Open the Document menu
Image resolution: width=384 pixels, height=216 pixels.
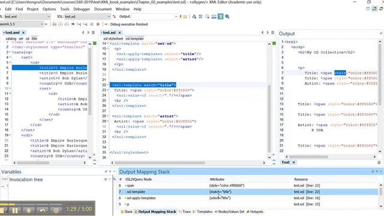[x=103, y=9]
